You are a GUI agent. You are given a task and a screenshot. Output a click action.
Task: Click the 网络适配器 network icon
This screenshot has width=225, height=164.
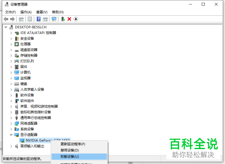(17, 123)
